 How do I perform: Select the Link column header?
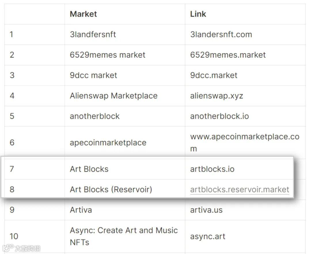click(x=198, y=14)
